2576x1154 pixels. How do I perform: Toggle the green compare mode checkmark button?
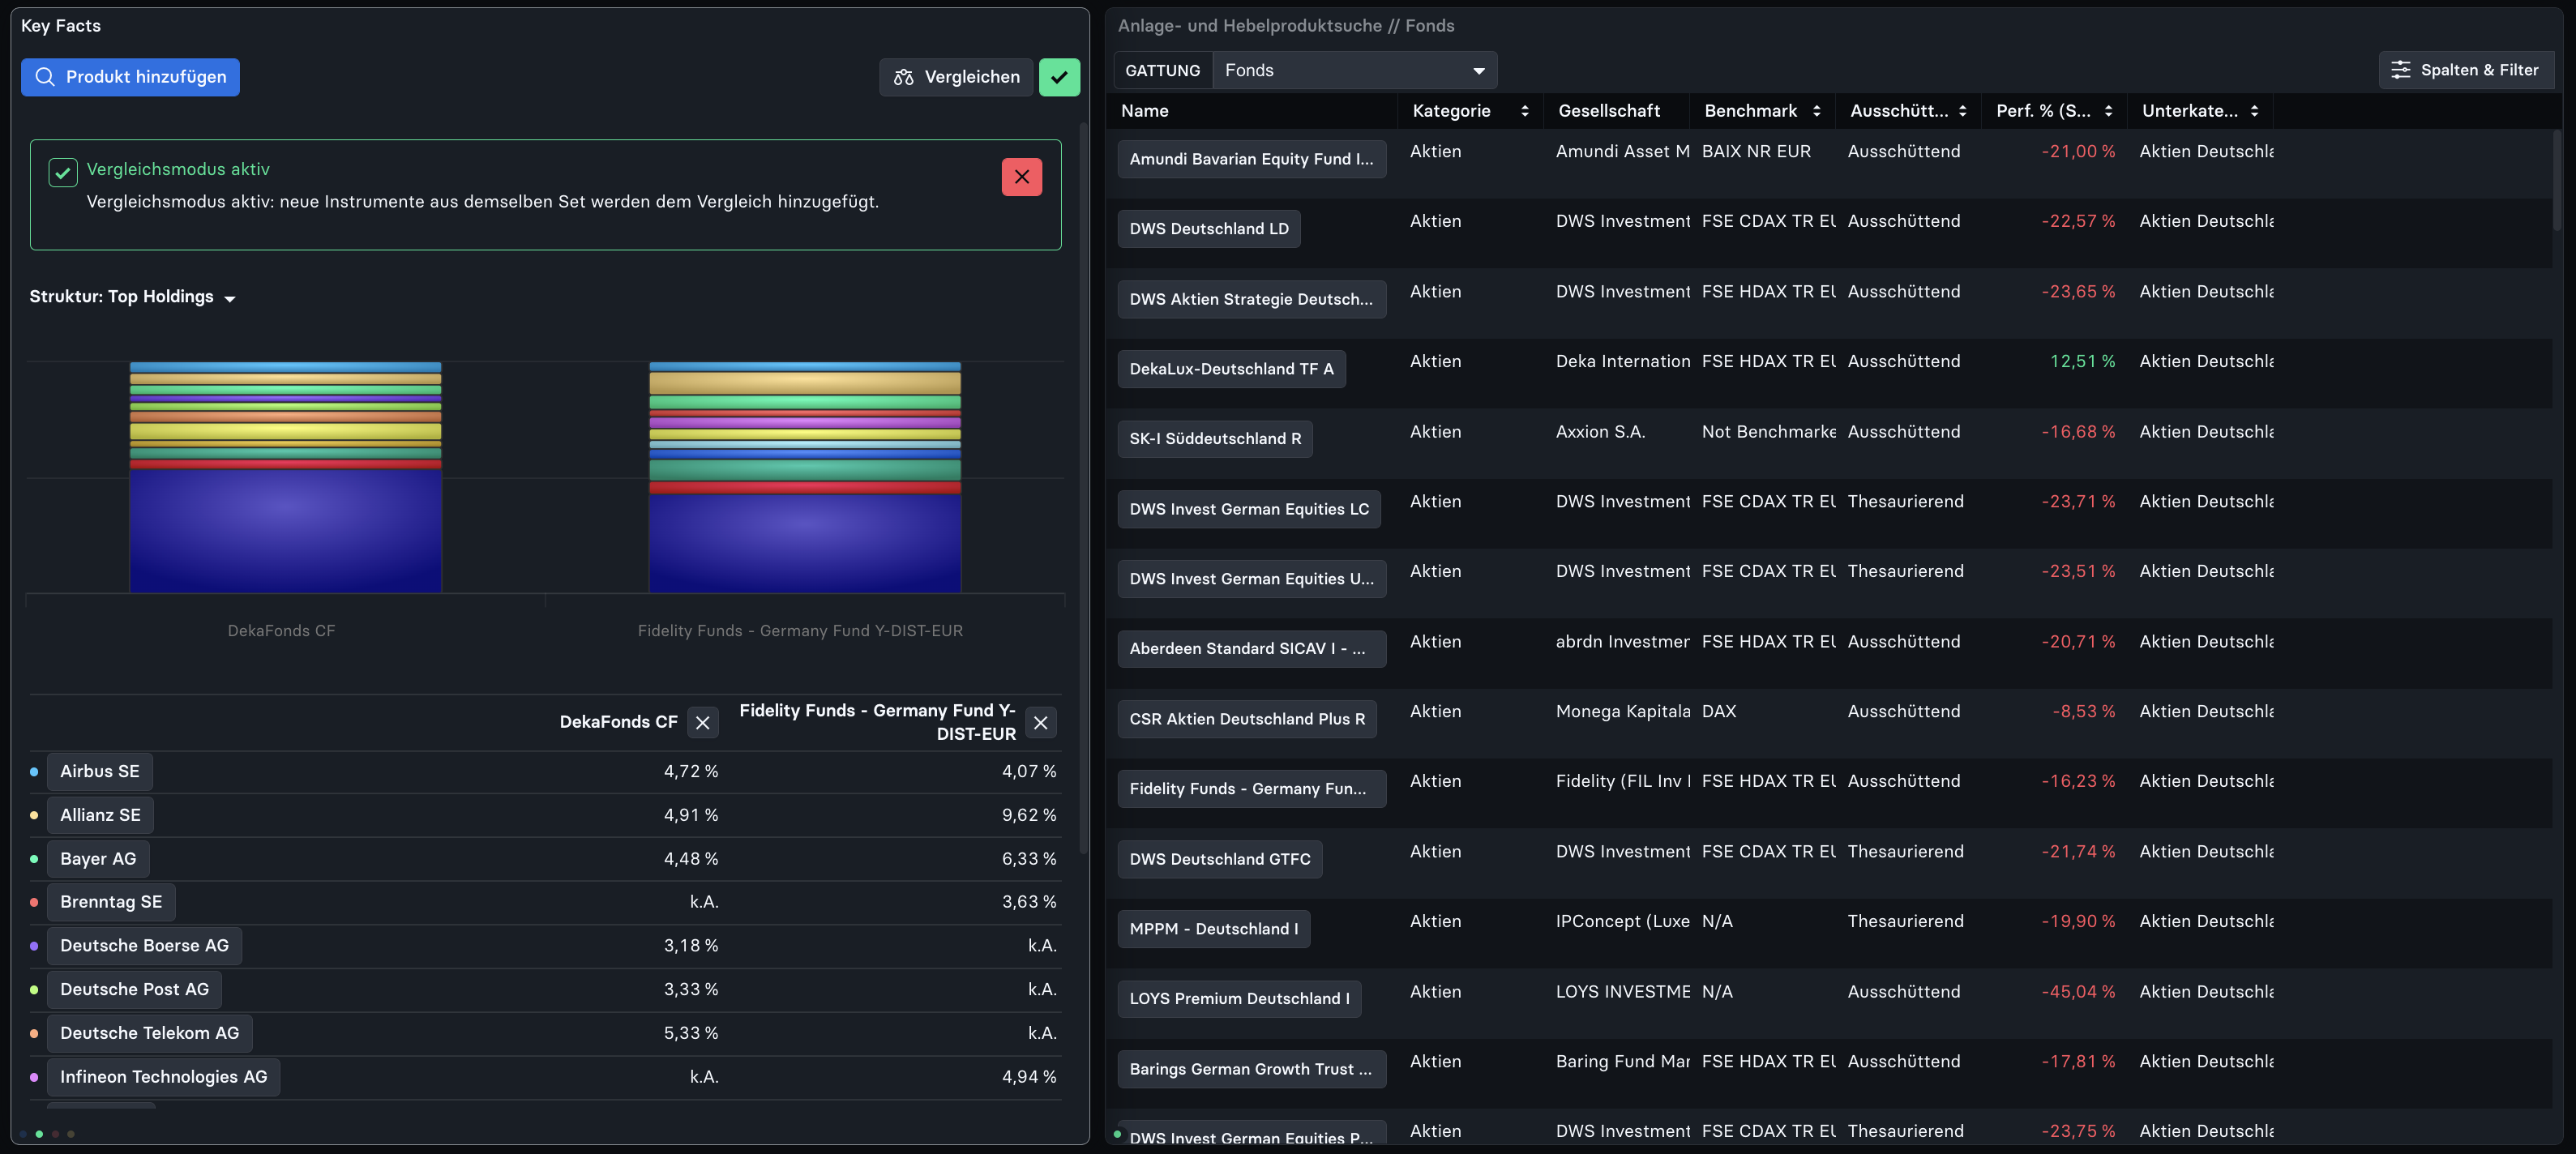1059,77
